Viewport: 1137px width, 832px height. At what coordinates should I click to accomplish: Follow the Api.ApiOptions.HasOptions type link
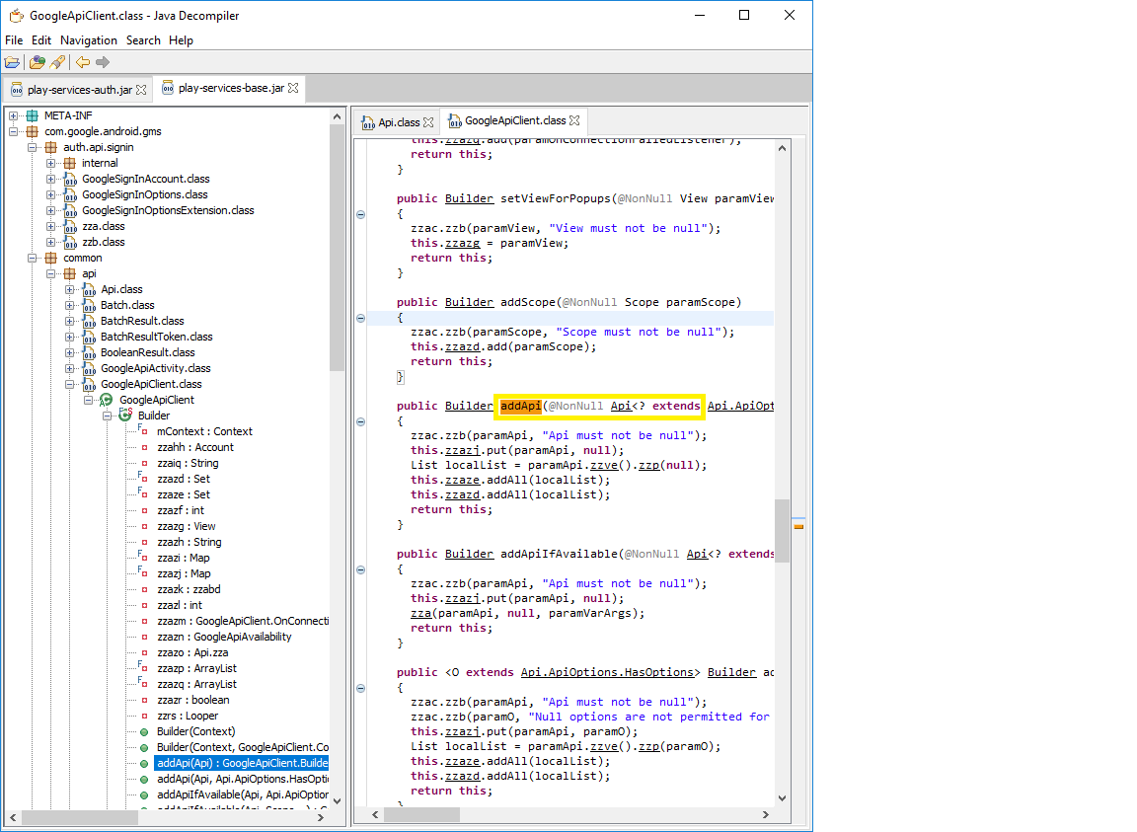(607, 672)
